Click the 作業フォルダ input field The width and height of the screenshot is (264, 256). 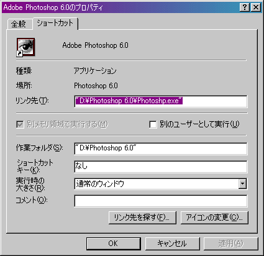161,149
